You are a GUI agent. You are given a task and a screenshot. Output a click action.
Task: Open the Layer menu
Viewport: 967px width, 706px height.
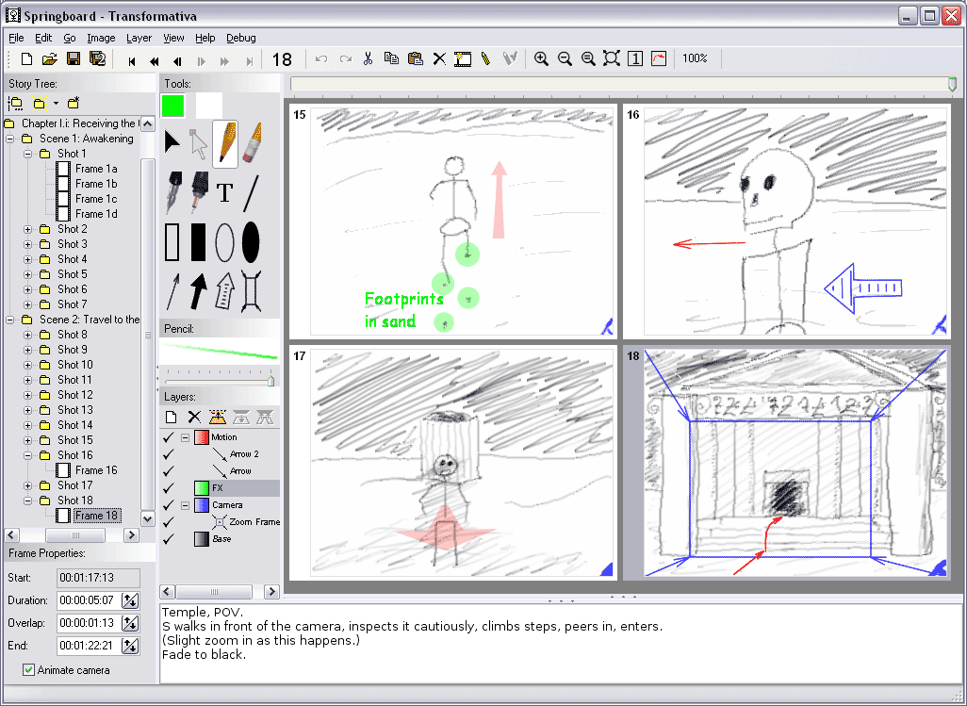[139, 38]
